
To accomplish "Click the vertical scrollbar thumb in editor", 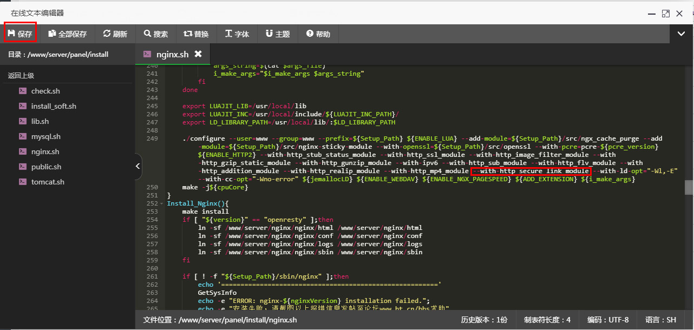I will pyautogui.click(x=689, y=187).
